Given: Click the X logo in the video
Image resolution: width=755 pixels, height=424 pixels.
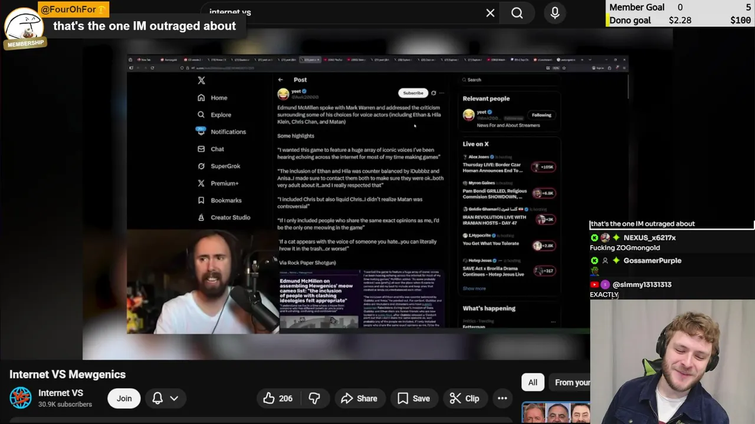Looking at the screenshot, I should click(x=201, y=80).
